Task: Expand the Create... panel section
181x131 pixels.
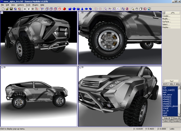Action: click(x=166, y=16)
